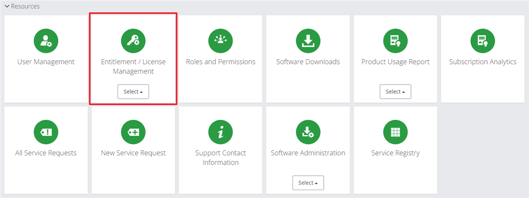Click the Software Administration text

click(308, 153)
